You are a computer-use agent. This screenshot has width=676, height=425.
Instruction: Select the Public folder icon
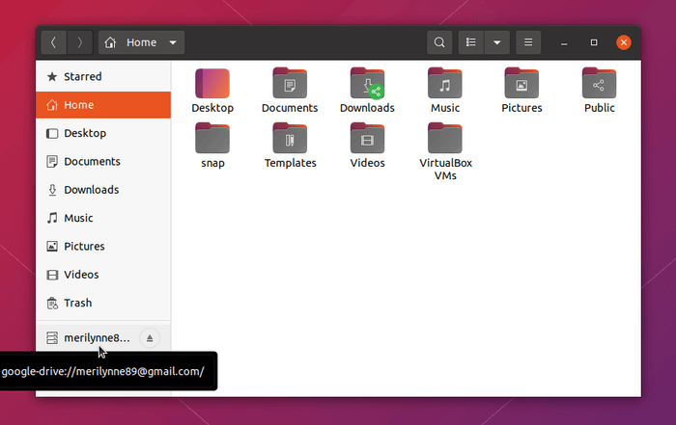600,84
